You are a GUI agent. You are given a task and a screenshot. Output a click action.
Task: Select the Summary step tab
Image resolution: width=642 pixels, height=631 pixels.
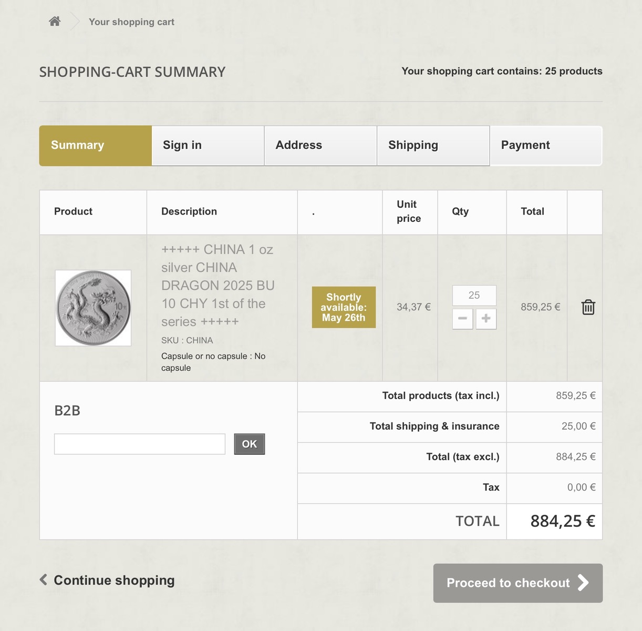(96, 146)
